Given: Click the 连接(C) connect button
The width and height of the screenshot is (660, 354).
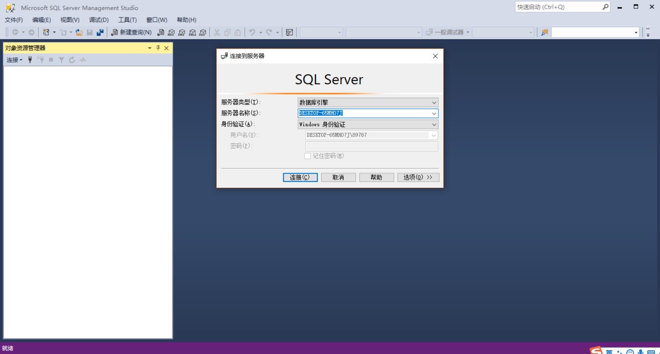Looking at the screenshot, I should 300,177.
